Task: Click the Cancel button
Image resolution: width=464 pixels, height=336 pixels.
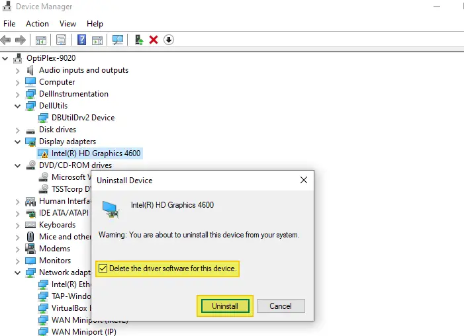Action: click(x=281, y=306)
